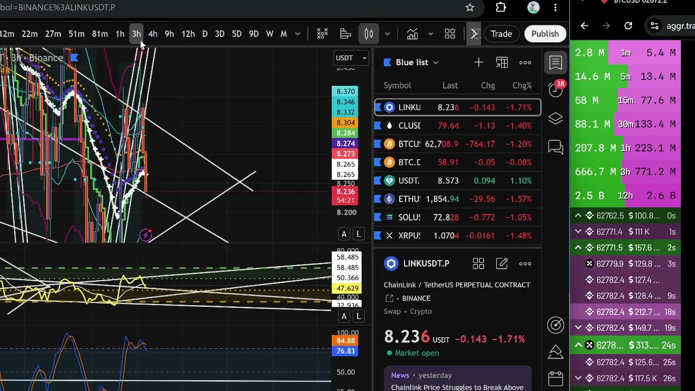The height and width of the screenshot is (391, 695).
Task: Sort the watchlist by the Last column
Action: click(x=450, y=85)
